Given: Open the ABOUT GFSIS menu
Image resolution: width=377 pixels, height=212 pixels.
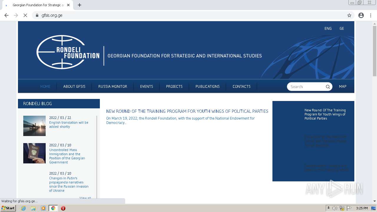Looking at the screenshot, I should pos(74,87).
